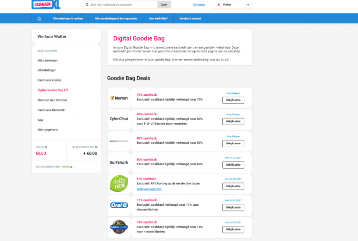Open the HelloFresh actievoorwaarden link
This screenshot has height=241, width=358.
(149, 189)
